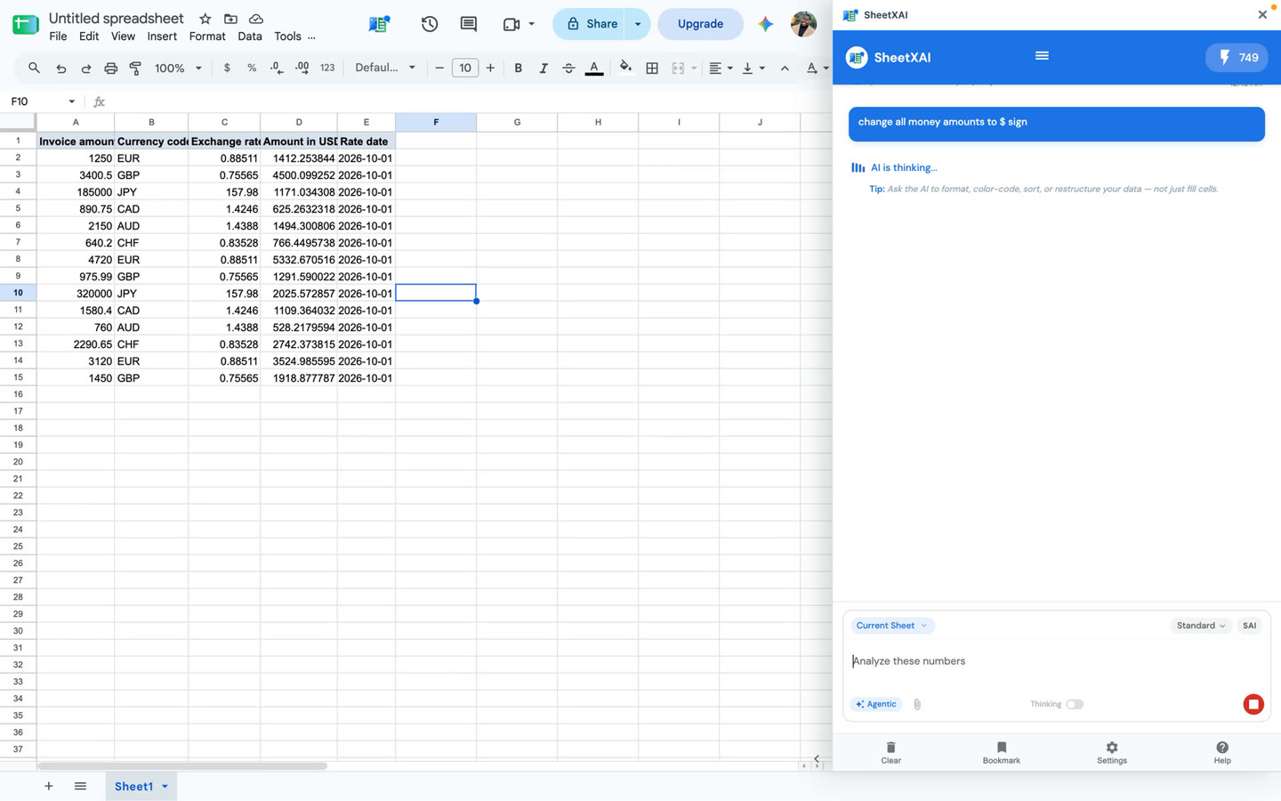Viewport: 1281px width, 801px height.
Task: Expand the Current Sheet scope dropdown
Action: point(892,626)
